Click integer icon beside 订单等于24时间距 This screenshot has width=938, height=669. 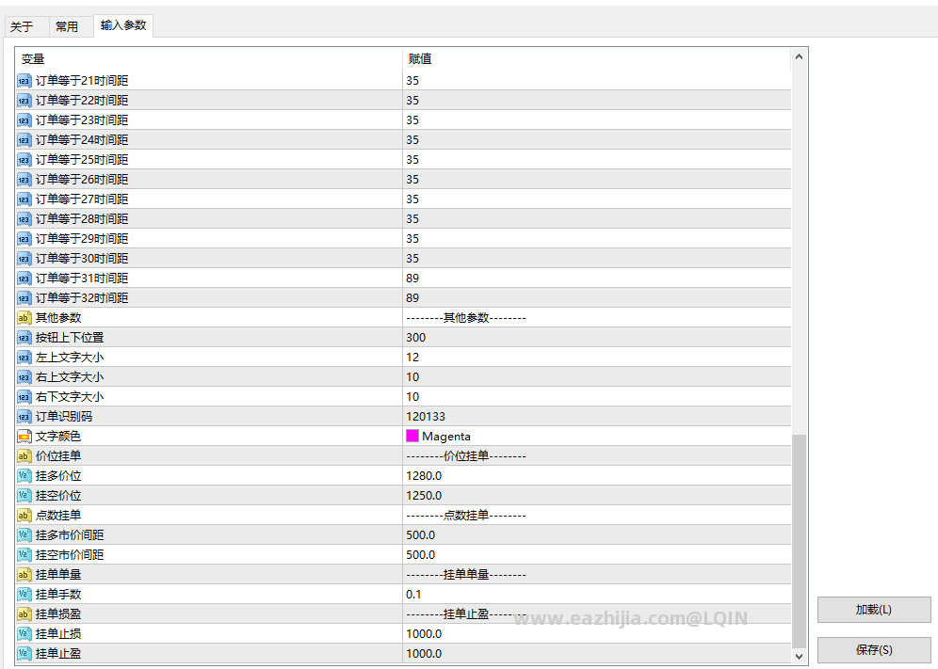click(x=24, y=140)
